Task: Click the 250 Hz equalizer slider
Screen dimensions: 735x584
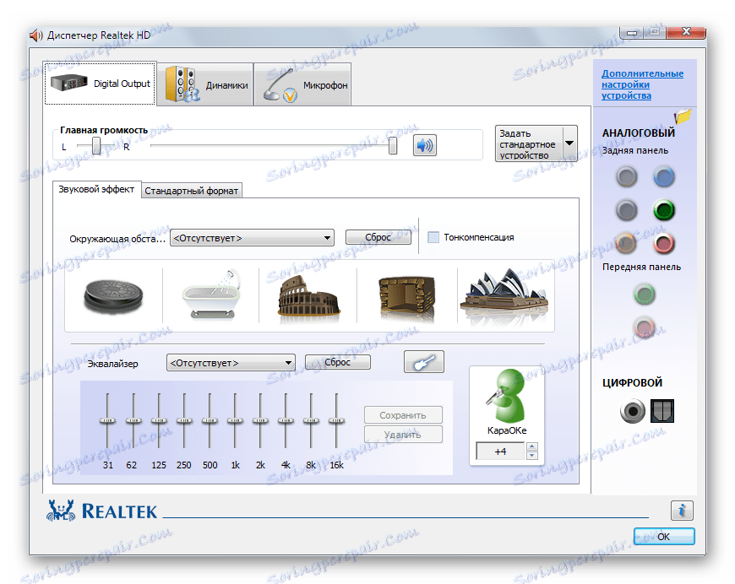Action: (184, 420)
